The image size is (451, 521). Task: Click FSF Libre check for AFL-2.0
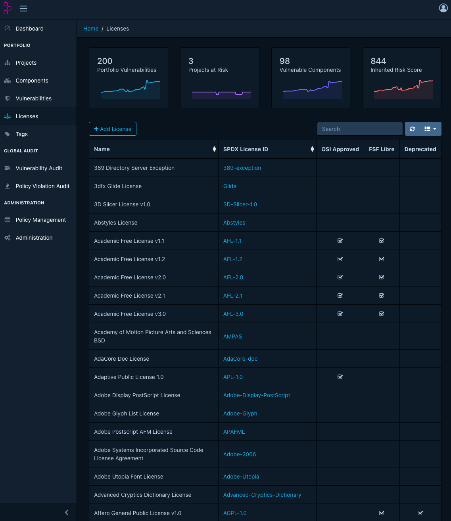click(382, 277)
